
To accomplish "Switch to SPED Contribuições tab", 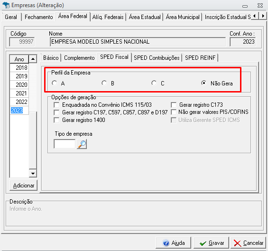I will pyautogui.click(x=157, y=58).
